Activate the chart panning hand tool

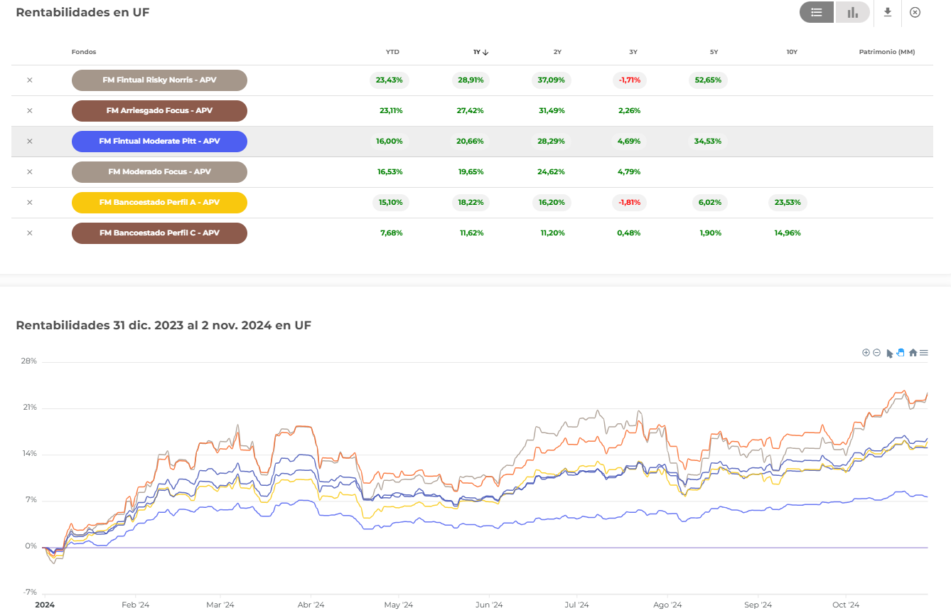tap(901, 352)
